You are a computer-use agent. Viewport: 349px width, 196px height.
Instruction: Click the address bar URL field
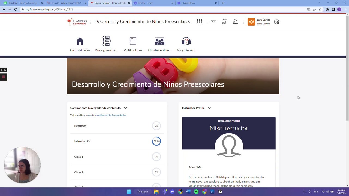[164, 10]
